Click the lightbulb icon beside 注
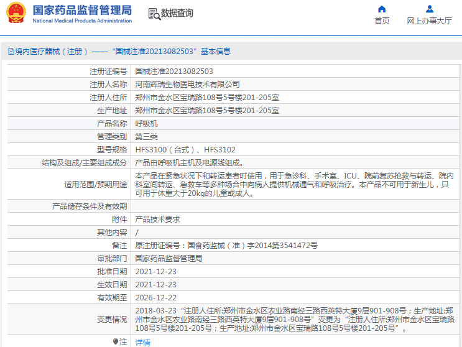 [x=115, y=342]
